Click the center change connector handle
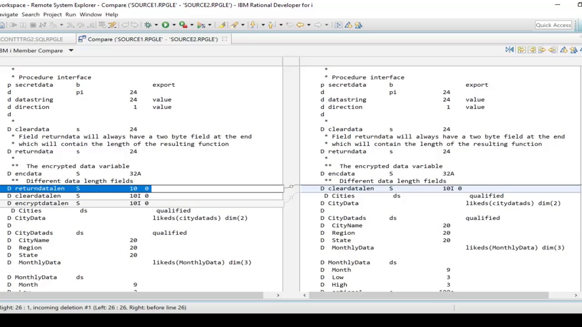 291,187
